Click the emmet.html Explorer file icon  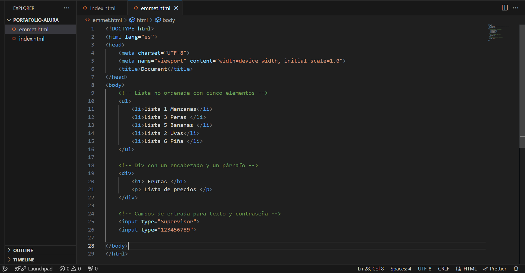coord(14,29)
